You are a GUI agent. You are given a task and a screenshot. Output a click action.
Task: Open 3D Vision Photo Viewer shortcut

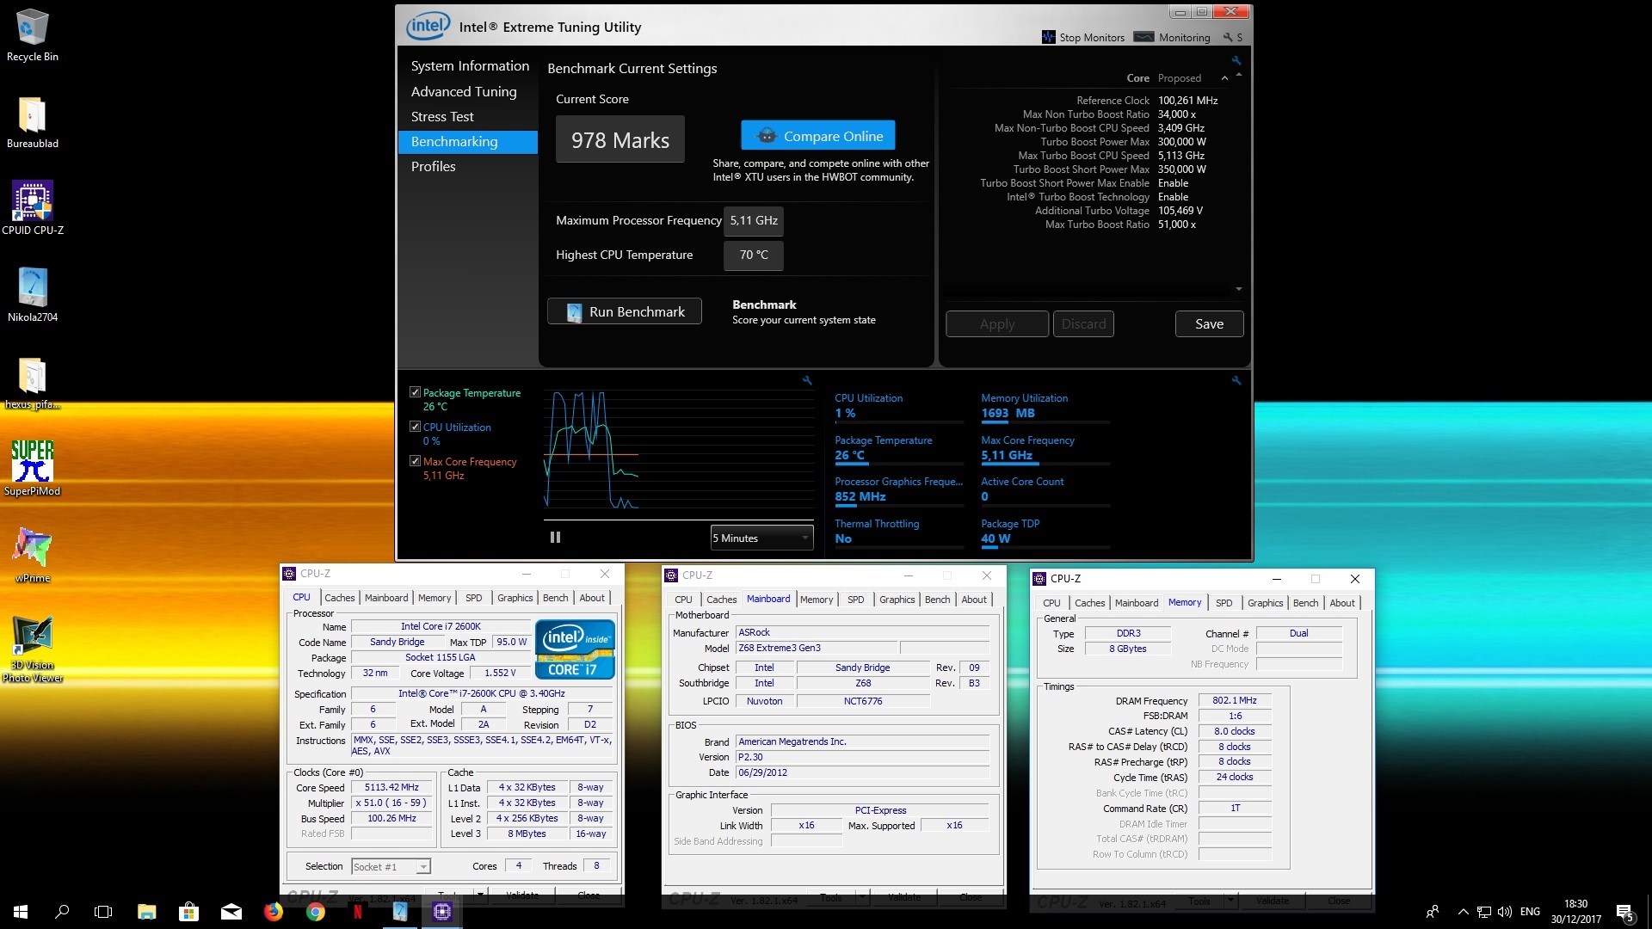pos(33,649)
